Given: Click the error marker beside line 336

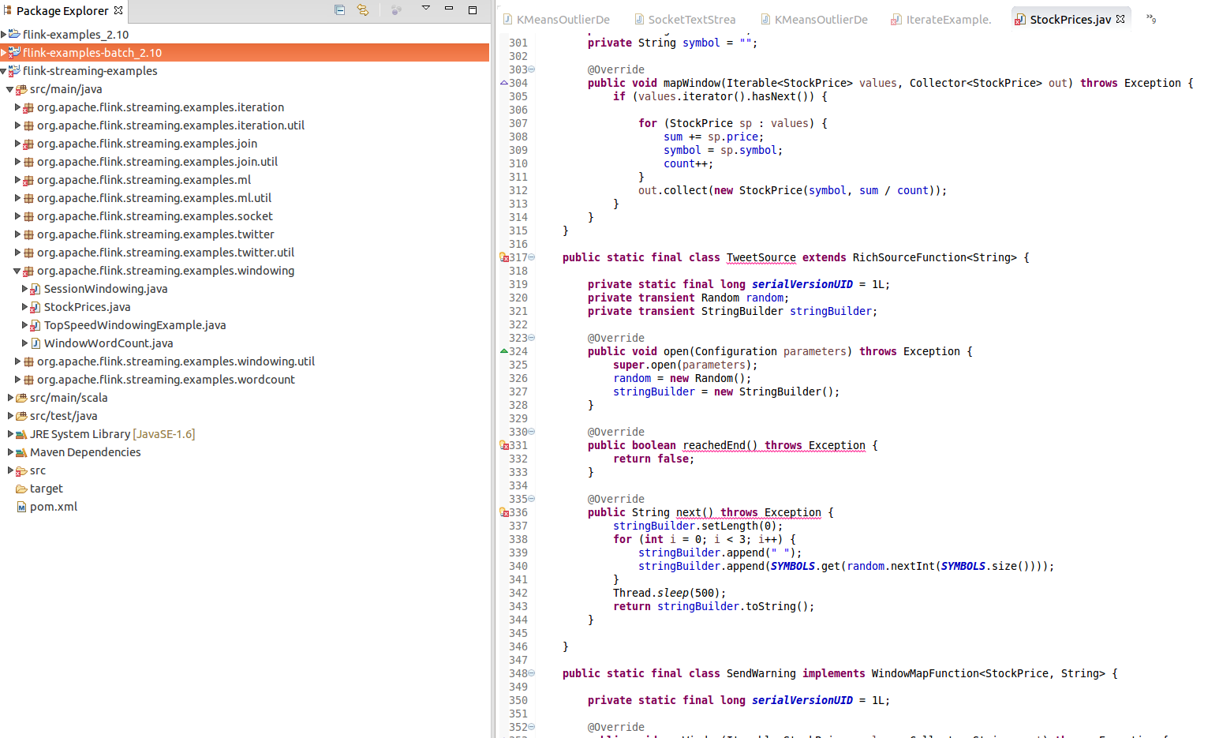Looking at the screenshot, I should (x=504, y=512).
